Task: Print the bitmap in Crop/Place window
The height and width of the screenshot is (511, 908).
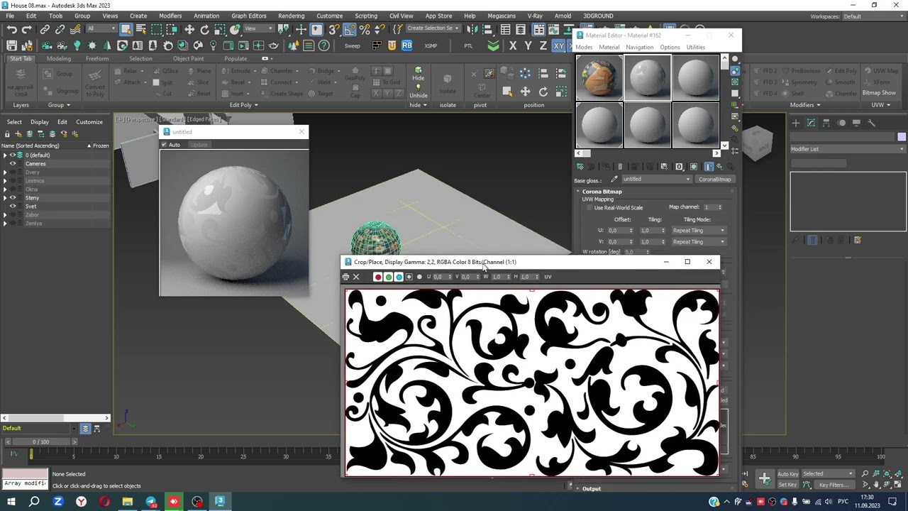Action: pyautogui.click(x=346, y=277)
